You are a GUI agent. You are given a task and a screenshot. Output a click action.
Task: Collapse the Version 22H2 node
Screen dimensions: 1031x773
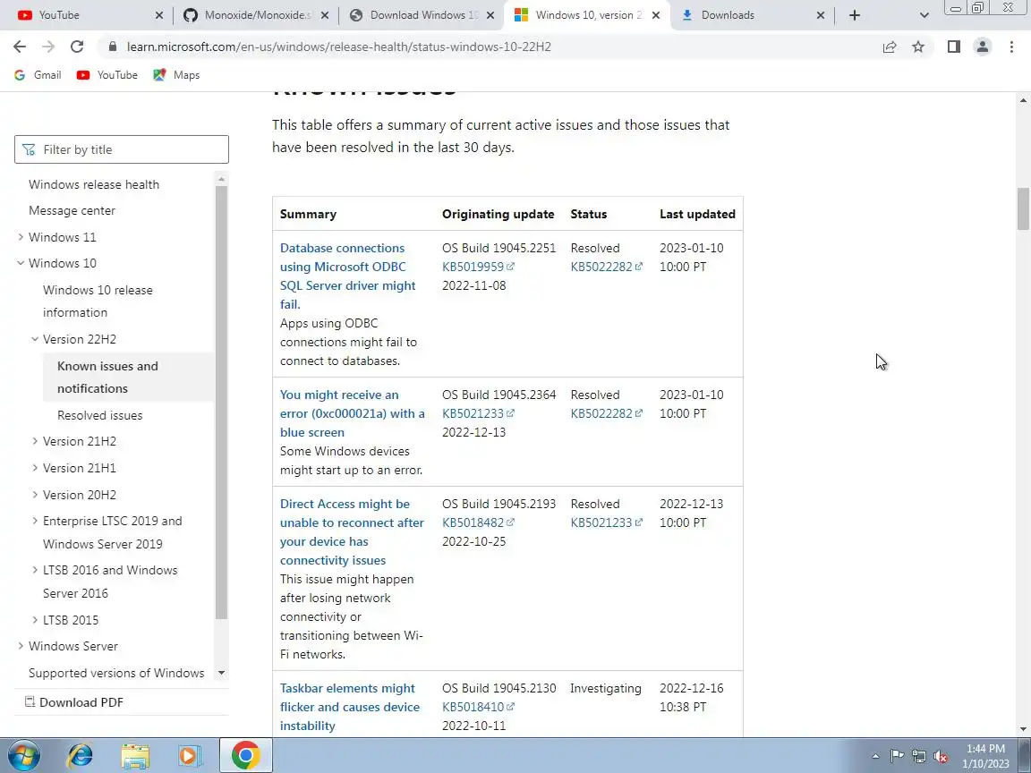tap(35, 339)
